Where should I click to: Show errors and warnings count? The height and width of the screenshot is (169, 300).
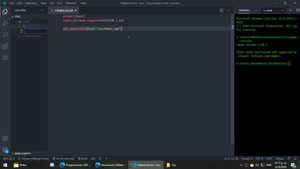click(x=8, y=159)
